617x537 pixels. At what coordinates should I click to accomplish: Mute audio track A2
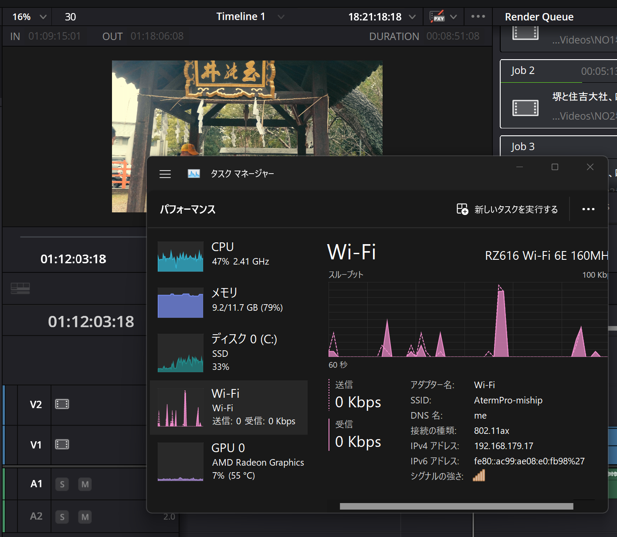click(x=85, y=517)
